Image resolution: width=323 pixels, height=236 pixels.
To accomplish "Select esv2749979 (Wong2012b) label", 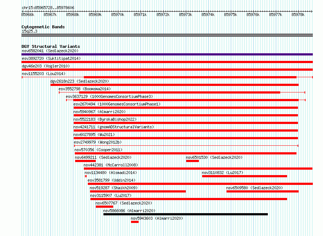I will click(x=98, y=142).
